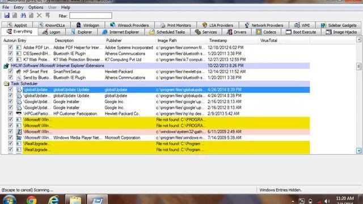
Task: Click the Windows Media Player entry icon
Action: pos(19,138)
